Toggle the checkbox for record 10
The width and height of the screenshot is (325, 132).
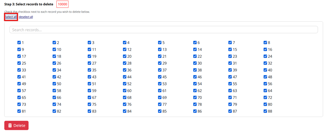(54, 49)
